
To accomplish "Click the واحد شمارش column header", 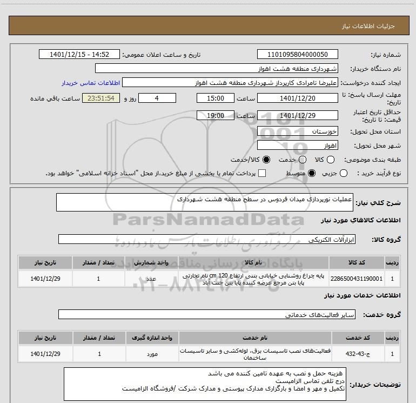I will coord(151,262).
